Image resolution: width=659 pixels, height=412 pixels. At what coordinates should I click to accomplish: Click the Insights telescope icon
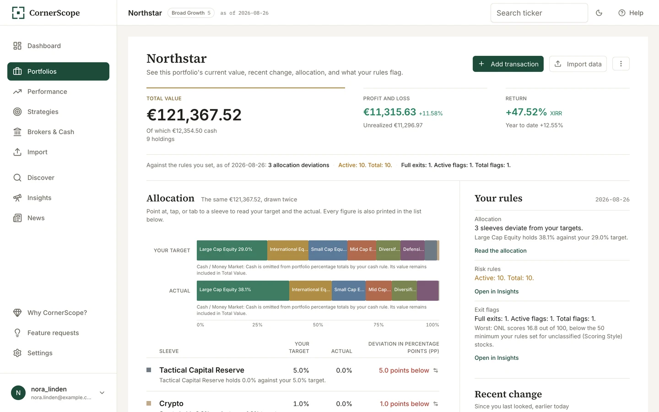coord(17,198)
